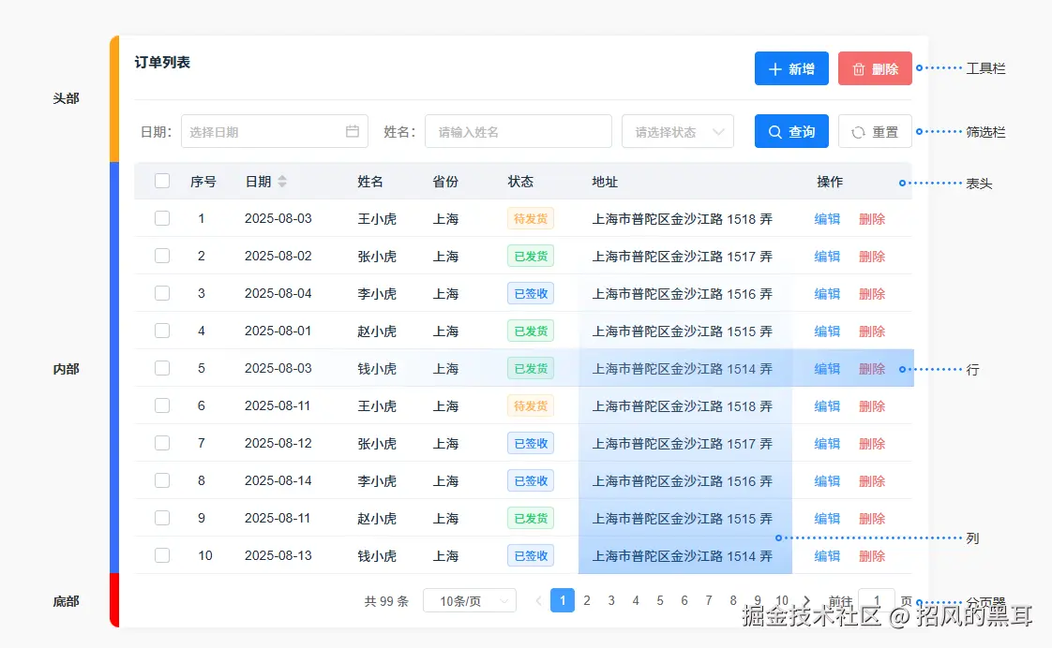Click the 姓名 column header

(x=370, y=182)
